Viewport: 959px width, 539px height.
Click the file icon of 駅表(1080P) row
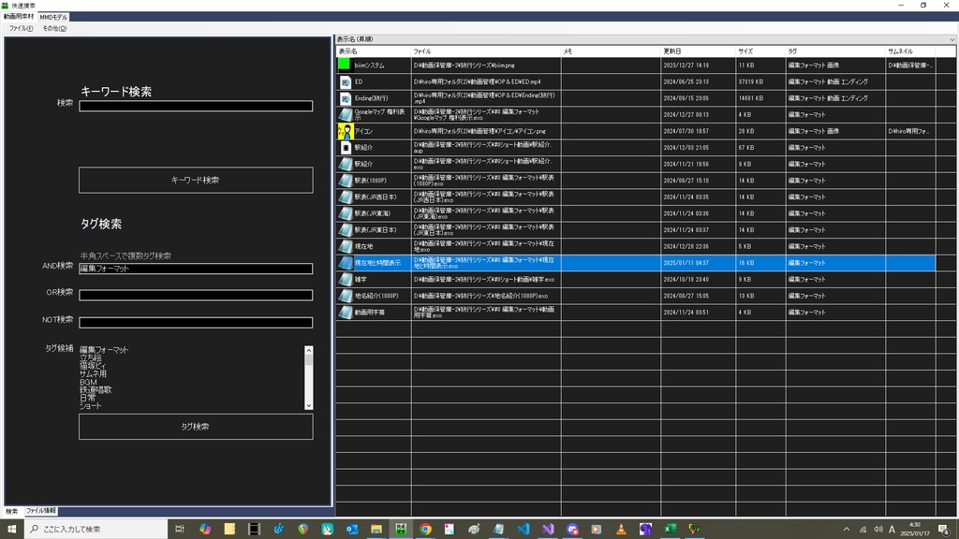pos(346,181)
